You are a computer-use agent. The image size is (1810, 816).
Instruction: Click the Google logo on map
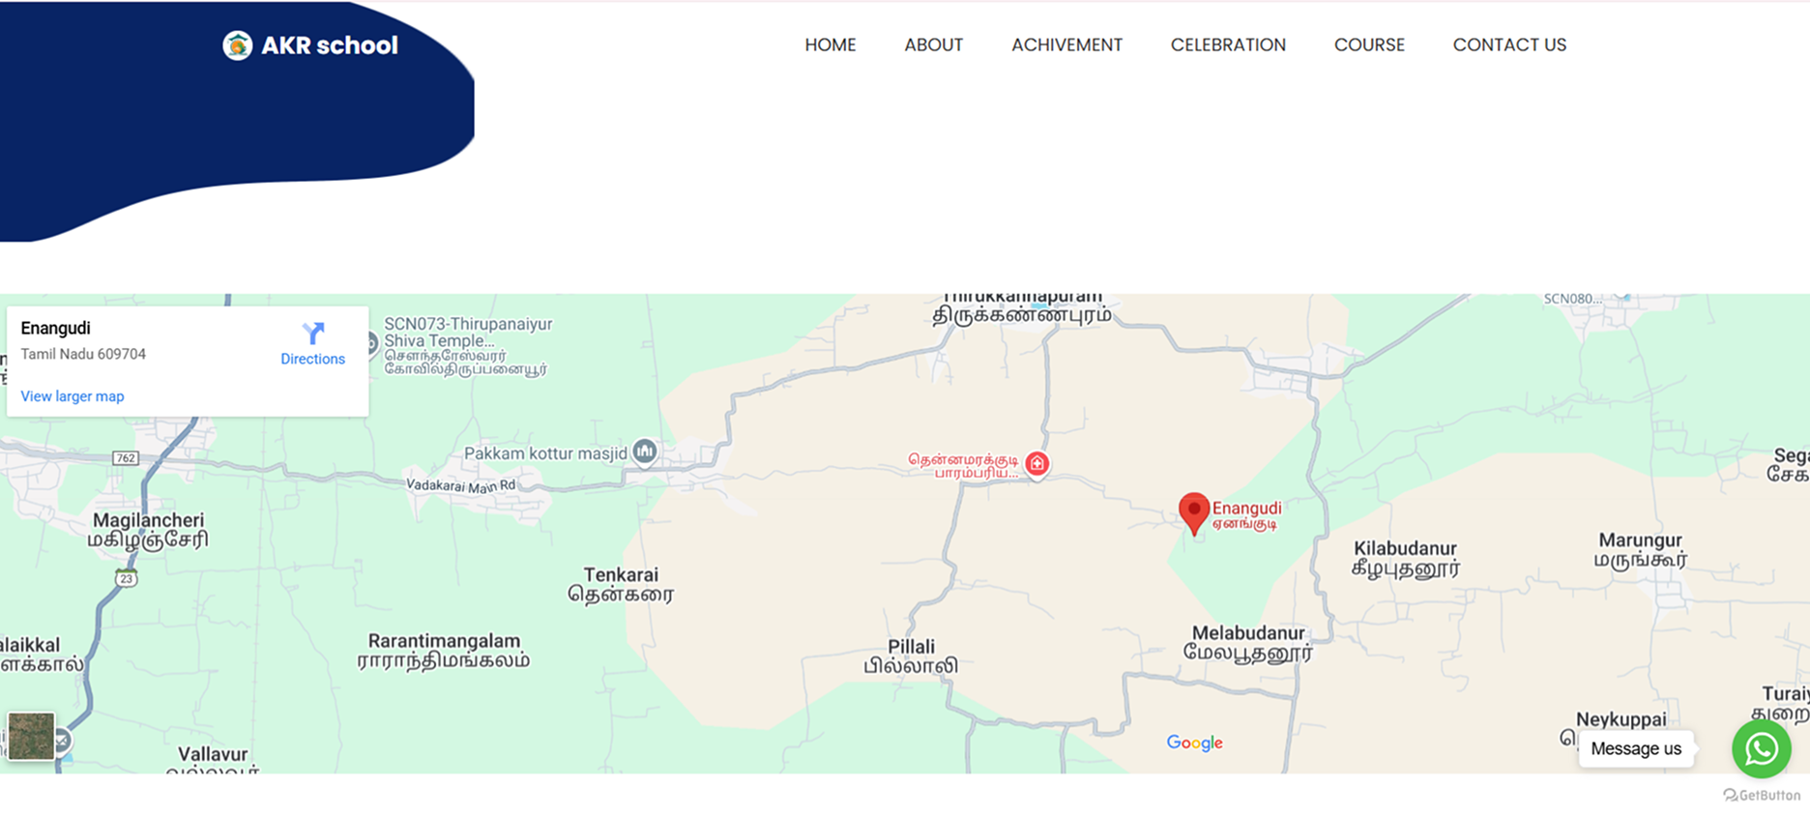1194,743
